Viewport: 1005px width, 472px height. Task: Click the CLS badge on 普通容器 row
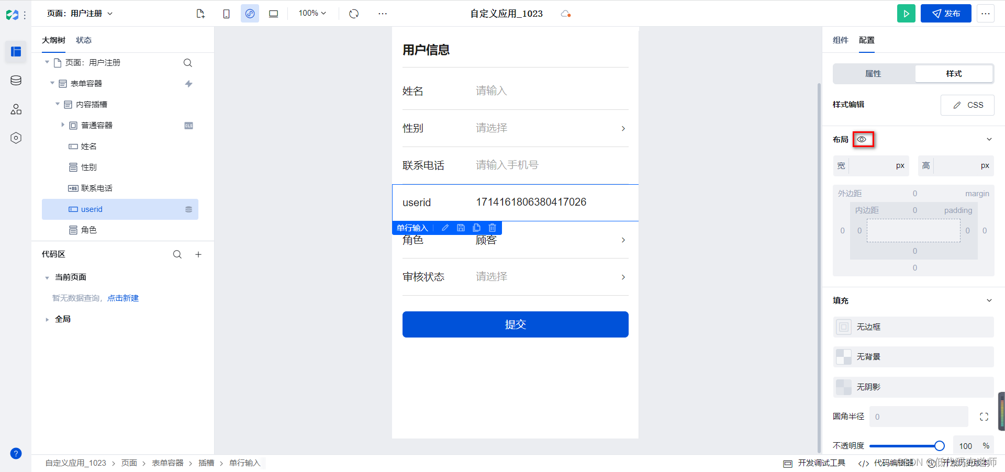pyautogui.click(x=188, y=126)
